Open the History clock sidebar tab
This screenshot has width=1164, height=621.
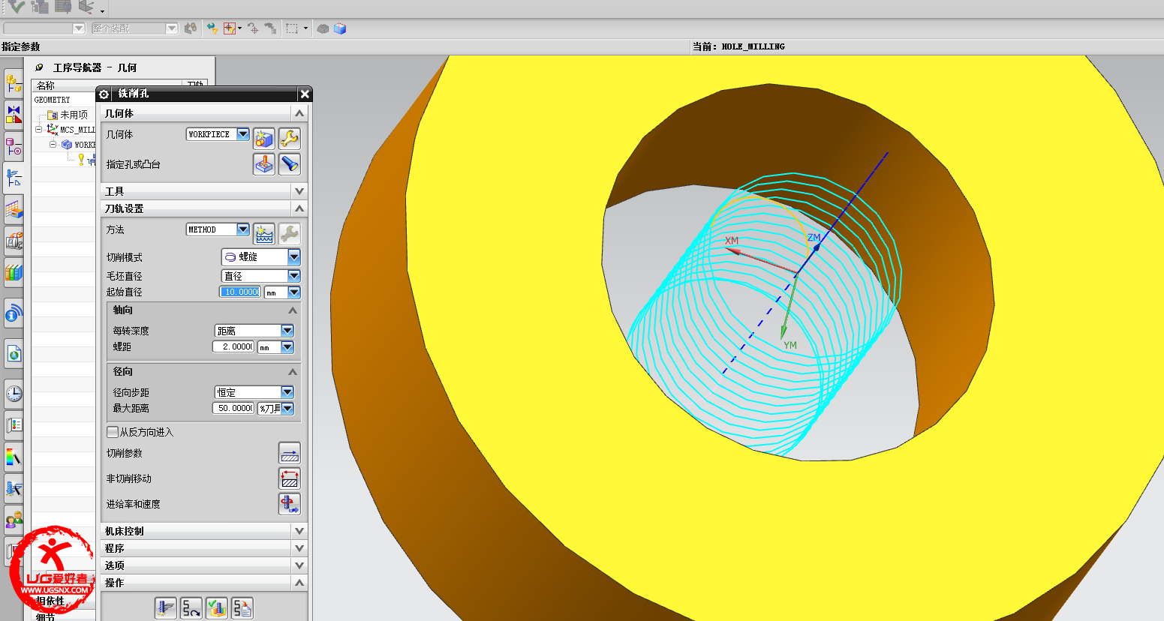click(x=14, y=394)
